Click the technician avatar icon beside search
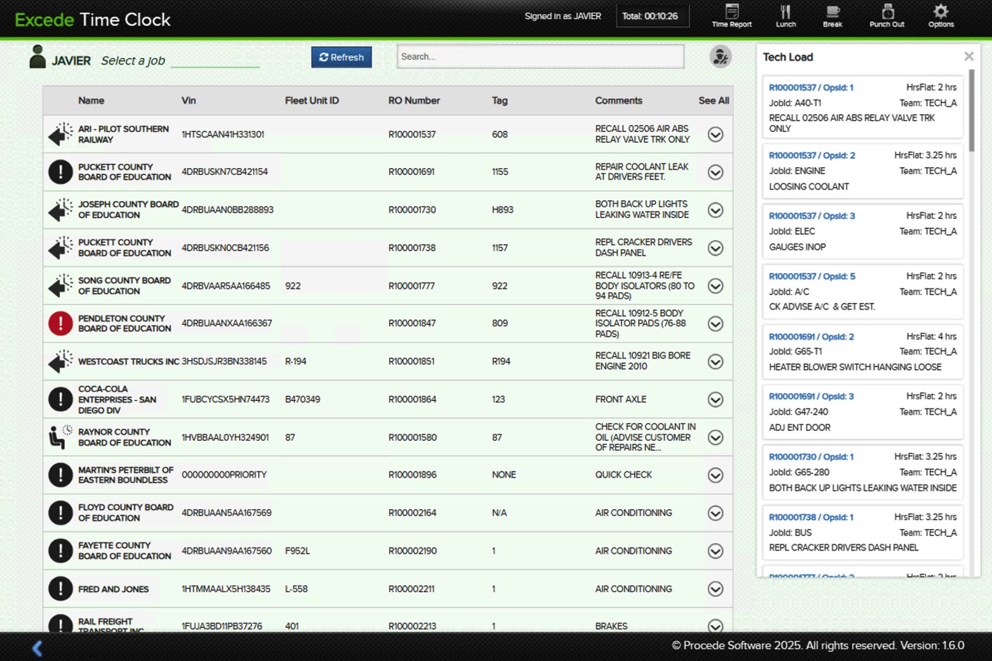992x661 pixels. coord(720,57)
